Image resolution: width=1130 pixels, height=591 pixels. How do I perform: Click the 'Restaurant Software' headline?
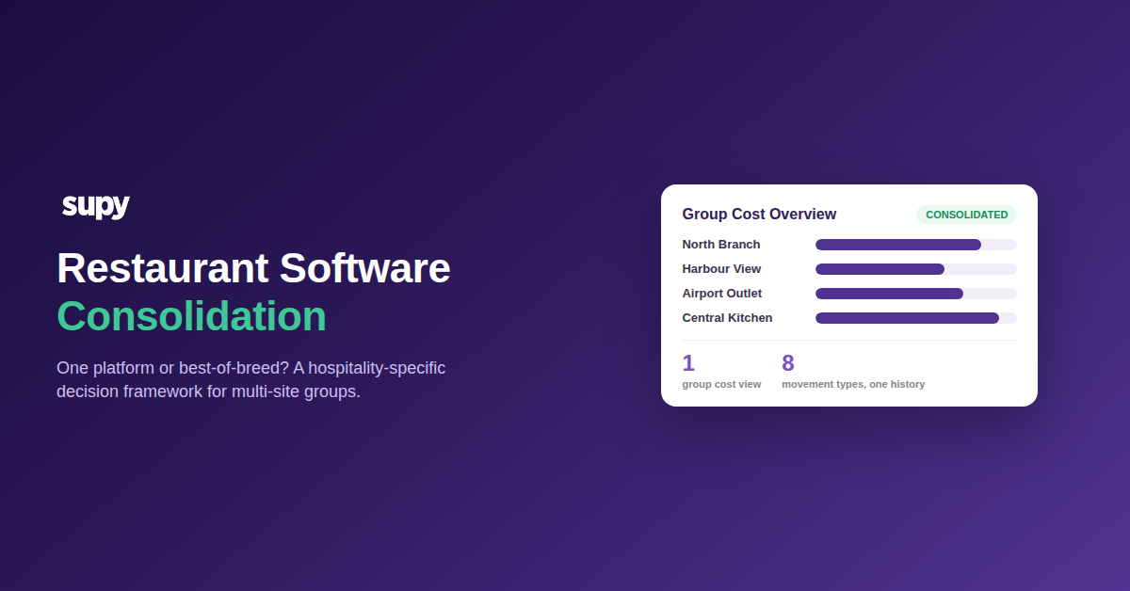tap(253, 268)
